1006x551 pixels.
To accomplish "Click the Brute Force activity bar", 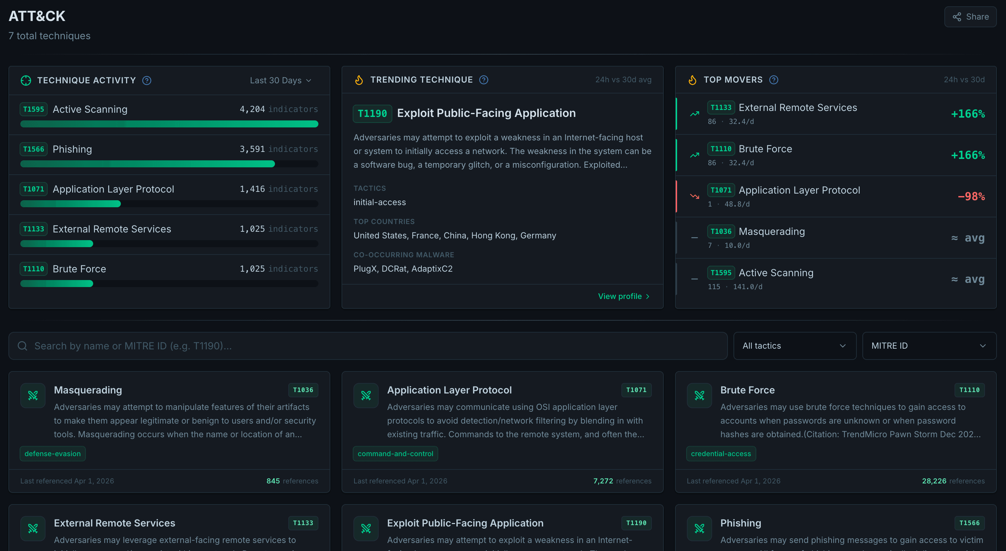I will point(169,284).
